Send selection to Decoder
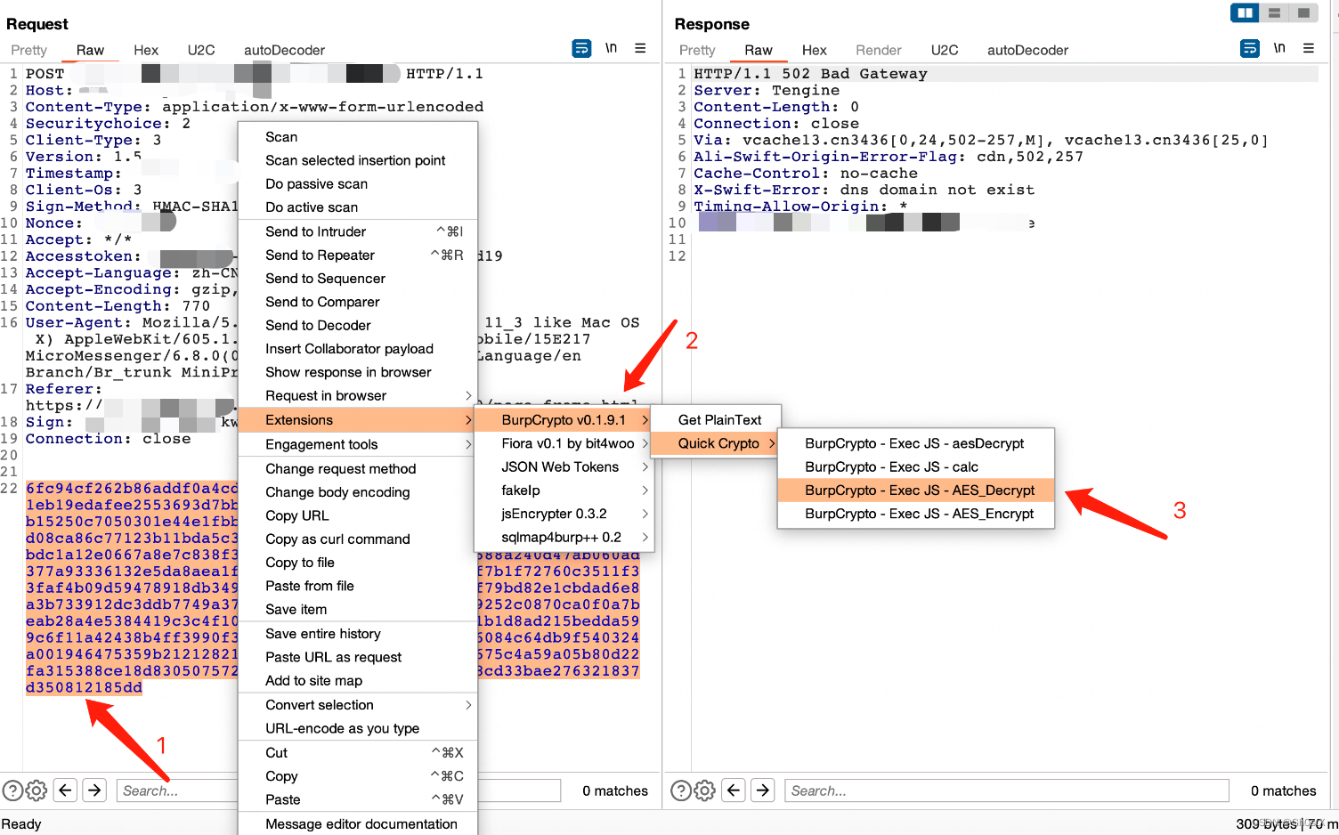 [x=358, y=325]
